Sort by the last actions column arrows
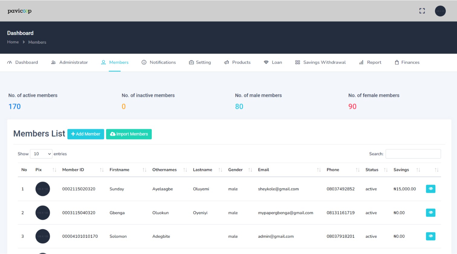Image resolution: width=457 pixels, height=254 pixels. click(437, 170)
